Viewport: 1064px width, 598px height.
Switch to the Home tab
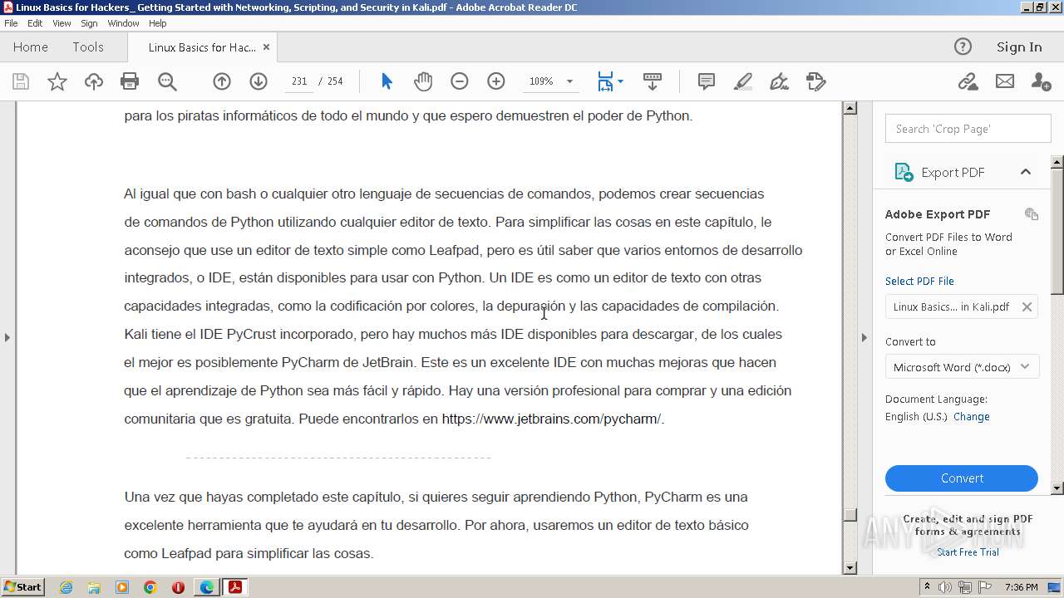point(31,47)
